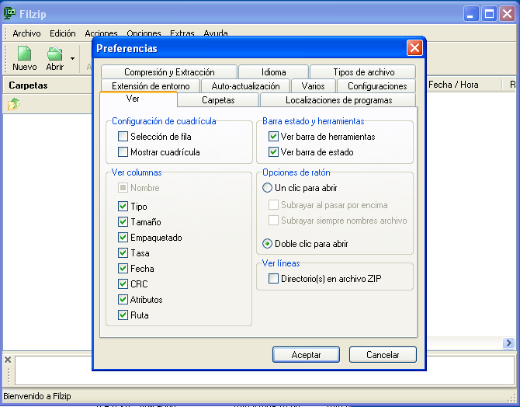The height and width of the screenshot is (407, 520).
Task: Enable Mostrar cuadrícula checkbox
Action: [123, 152]
